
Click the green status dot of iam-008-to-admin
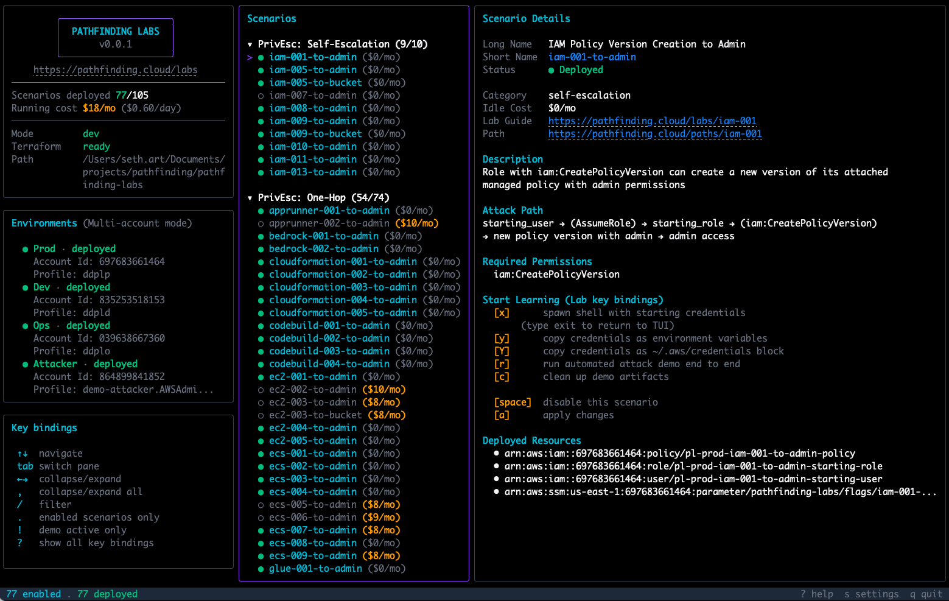coord(261,108)
